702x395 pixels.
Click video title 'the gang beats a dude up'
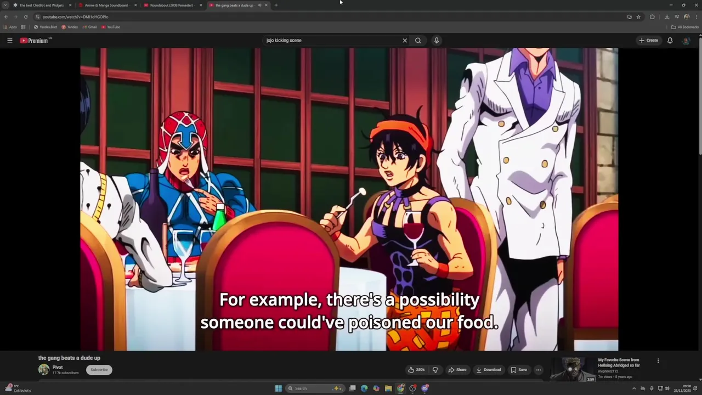(69, 358)
